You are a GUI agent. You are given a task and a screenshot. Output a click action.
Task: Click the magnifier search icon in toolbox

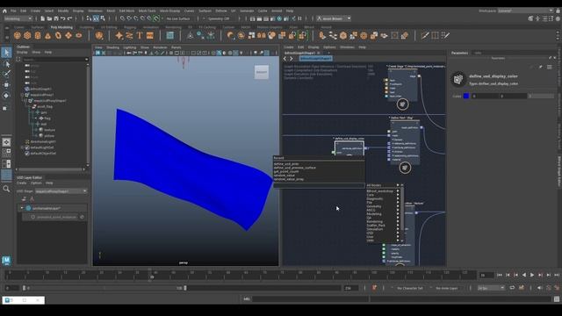pos(6,189)
